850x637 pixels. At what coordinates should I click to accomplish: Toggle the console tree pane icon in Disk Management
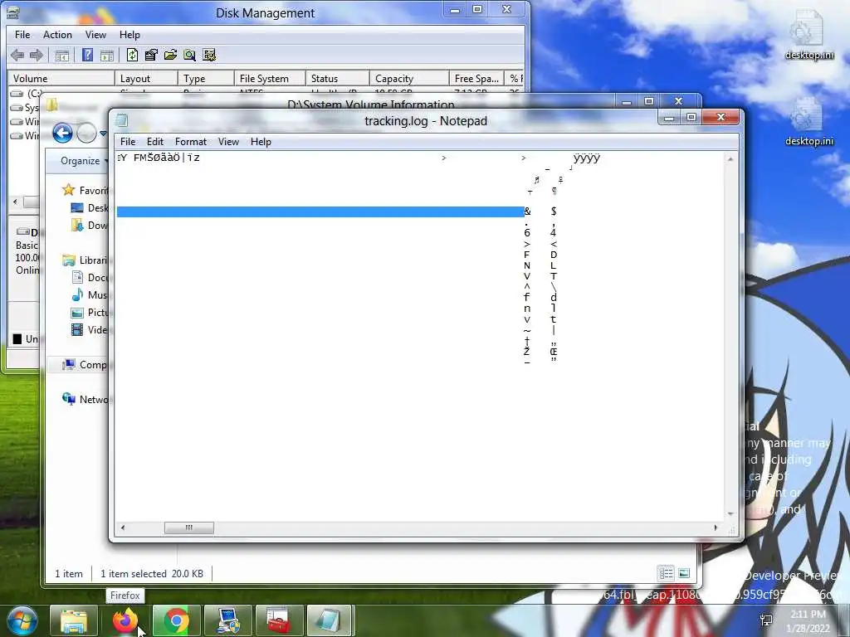pyautogui.click(x=61, y=56)
